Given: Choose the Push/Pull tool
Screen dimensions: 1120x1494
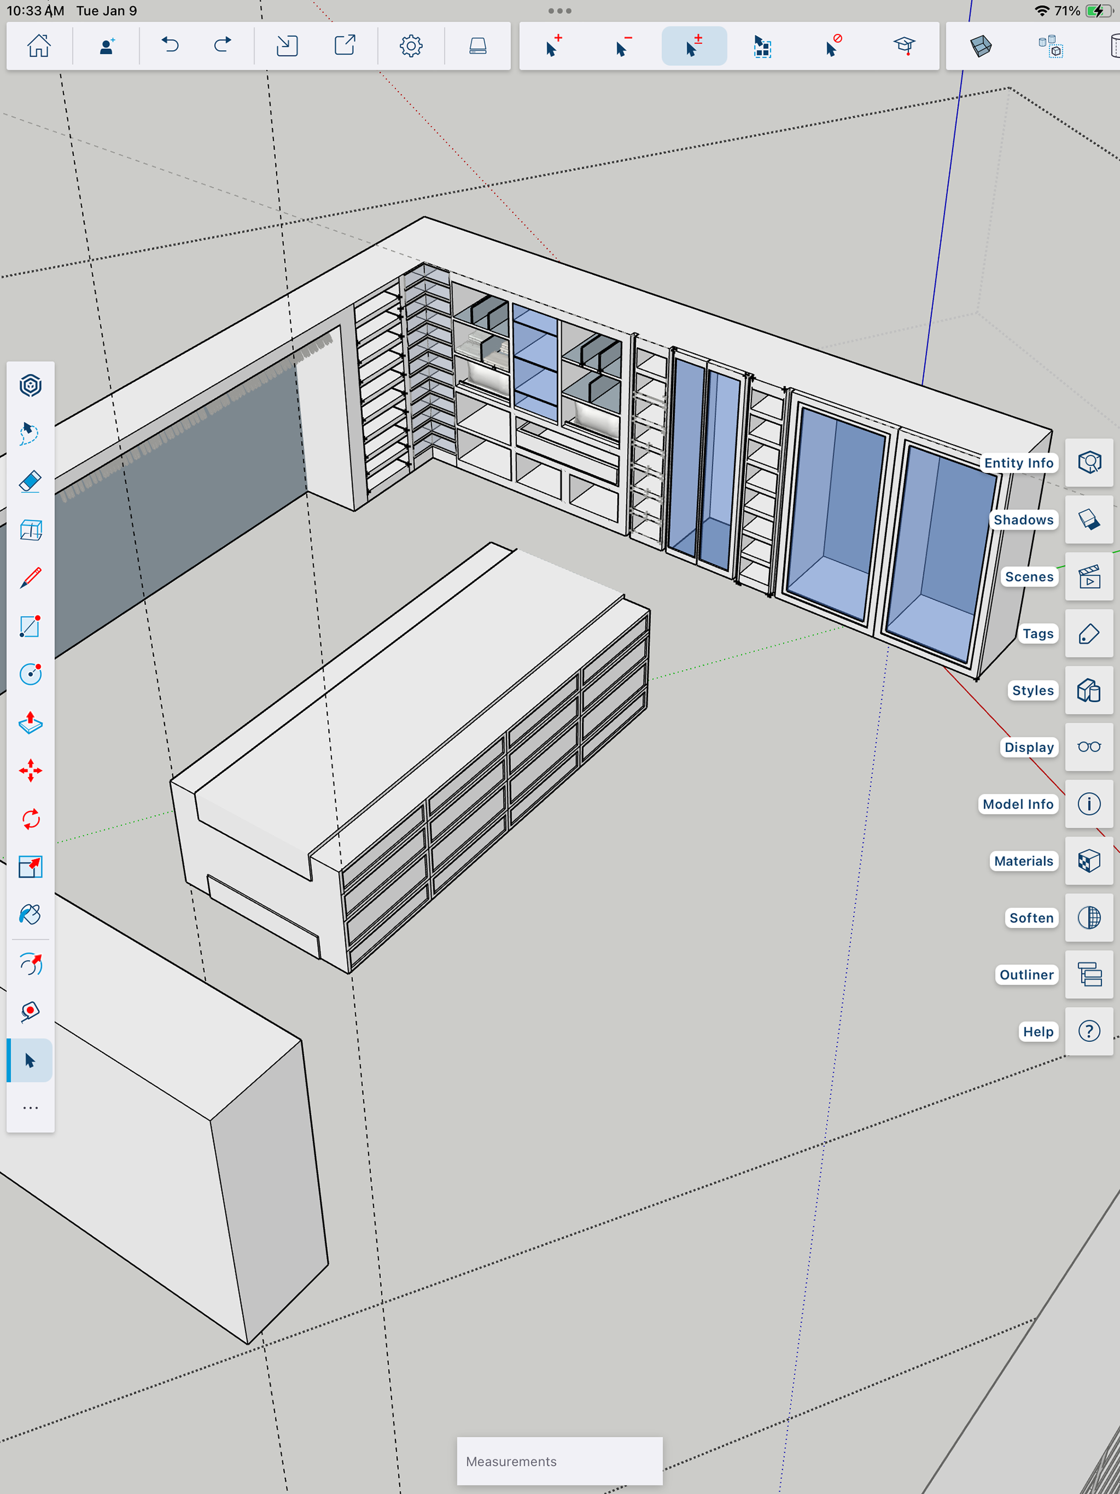Looking at the screenshot, I should [30, 723].
